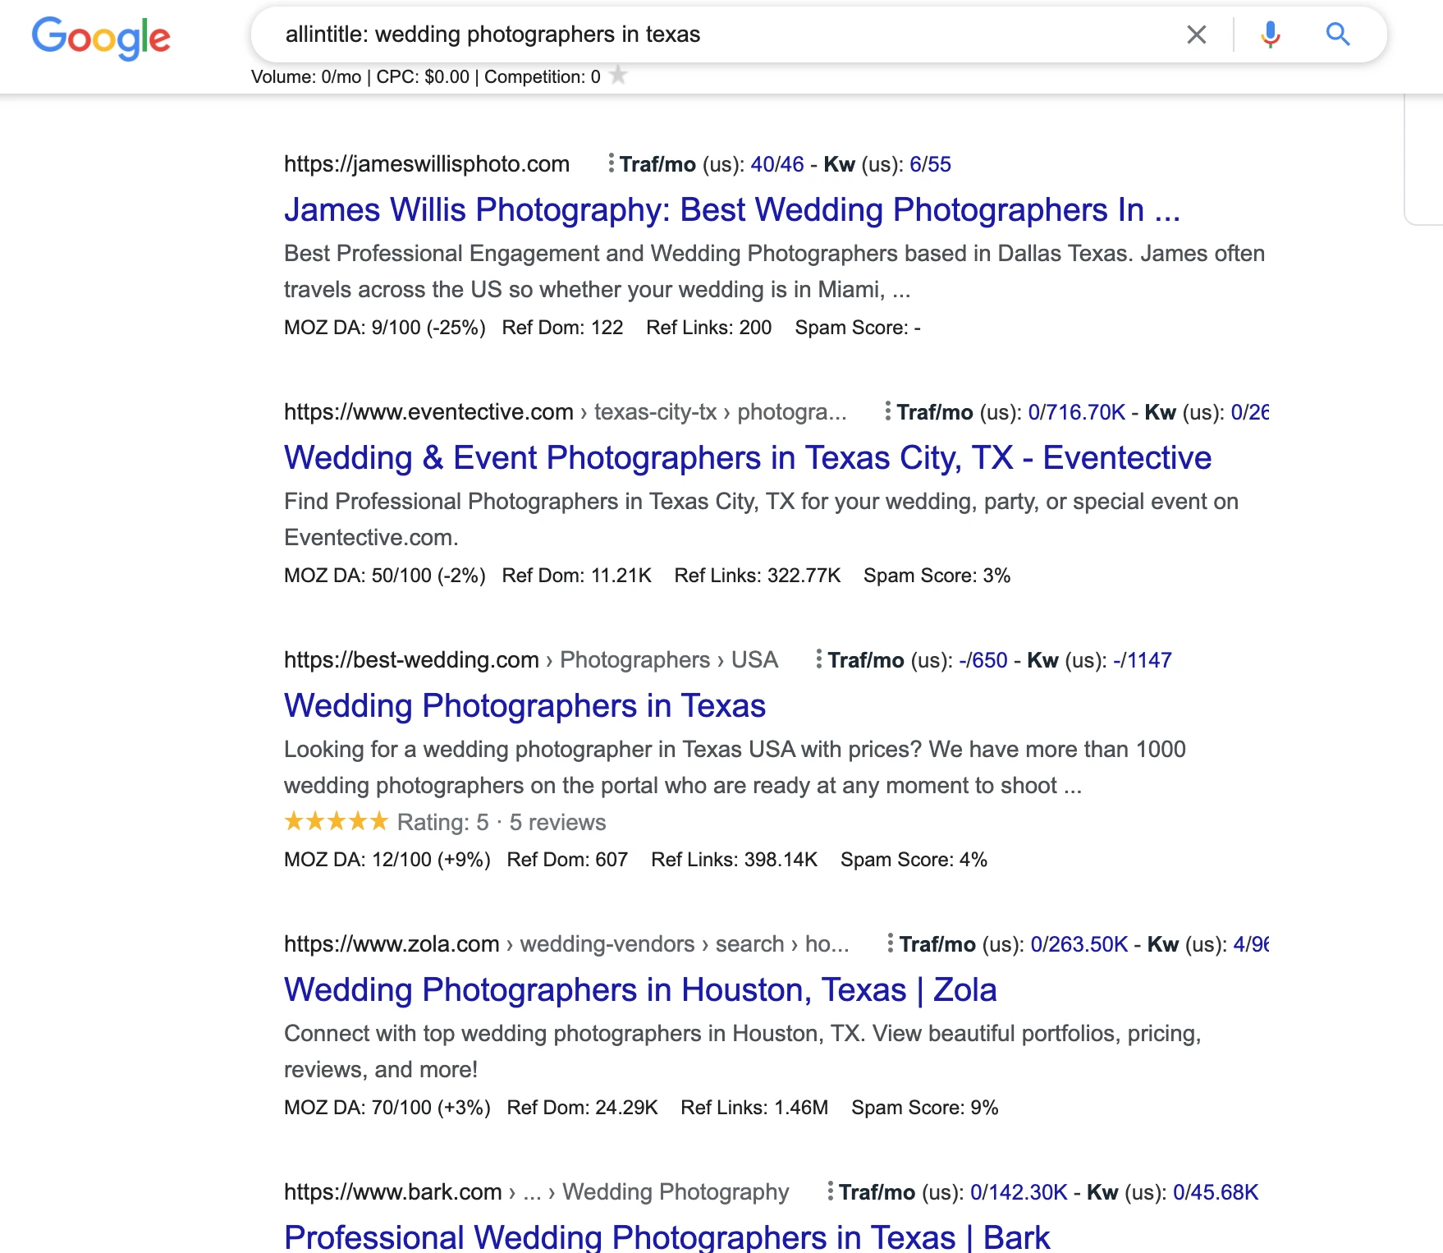The width and height of the screenshot is (1443, 1253).
Task: Click 'MOZ DA: 12/100 (+9%)' text
Action: (387, 860)
